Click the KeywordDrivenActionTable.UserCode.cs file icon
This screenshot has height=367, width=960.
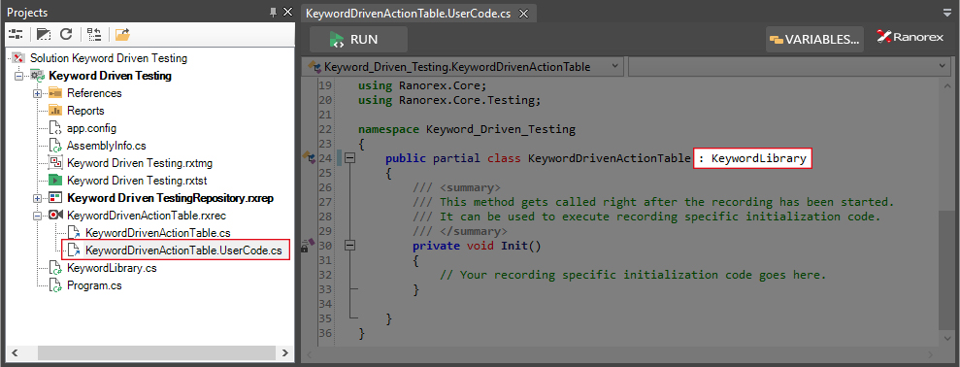[74, 250]
